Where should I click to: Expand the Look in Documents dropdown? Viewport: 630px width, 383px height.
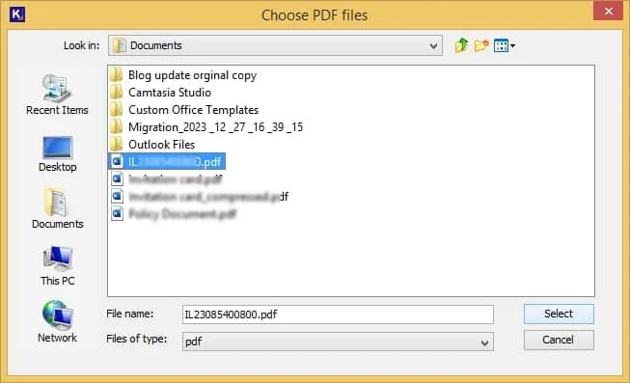(433, 45)
